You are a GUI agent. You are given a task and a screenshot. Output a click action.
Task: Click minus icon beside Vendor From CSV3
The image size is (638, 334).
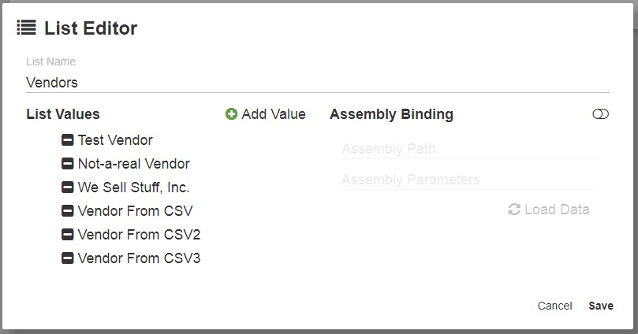[68, 258]
